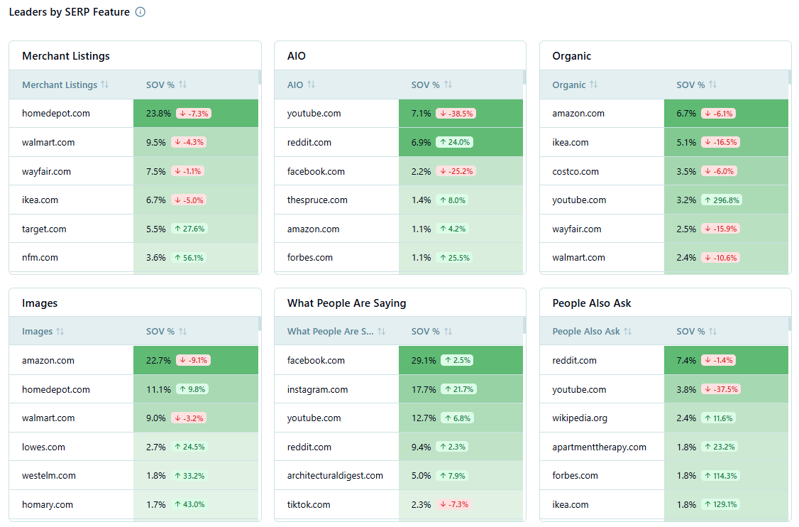
Task: Click walmart.com in Organic table
Action: (579, 258)
